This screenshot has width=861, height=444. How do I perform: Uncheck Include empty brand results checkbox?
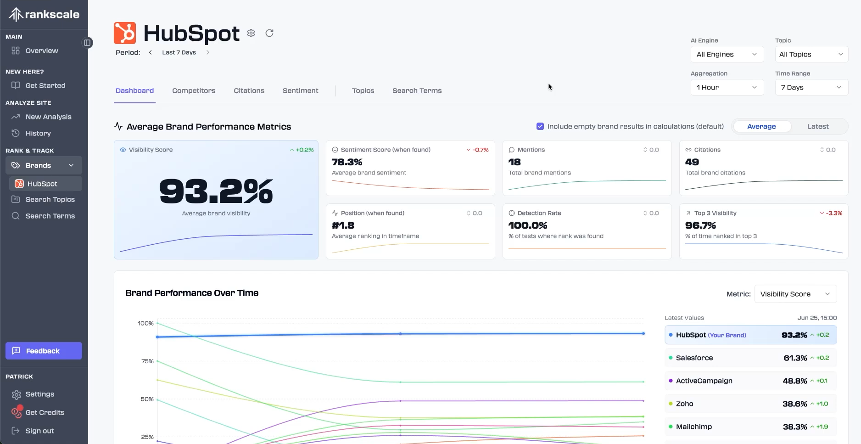click(x=540, y=126)
